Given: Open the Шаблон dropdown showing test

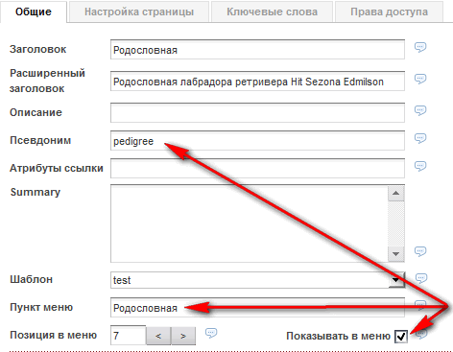Looking at the screenshot, I should 257,280.
